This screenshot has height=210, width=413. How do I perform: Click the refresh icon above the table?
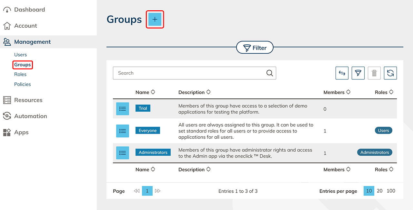pos(390,73)
